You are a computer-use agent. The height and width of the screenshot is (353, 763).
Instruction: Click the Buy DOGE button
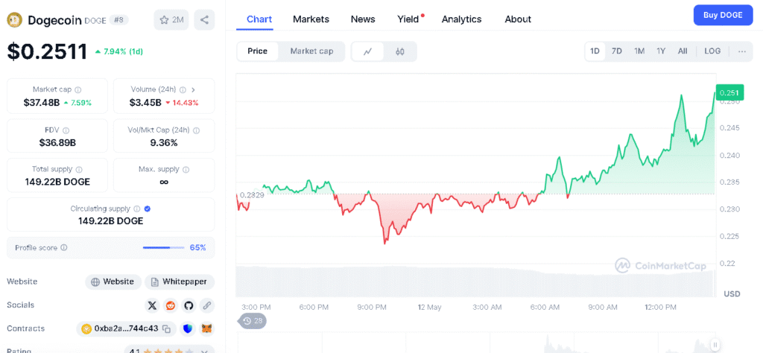pos(722,15)
